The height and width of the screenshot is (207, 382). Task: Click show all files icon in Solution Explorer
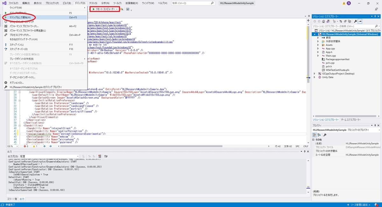click(349, 21)
